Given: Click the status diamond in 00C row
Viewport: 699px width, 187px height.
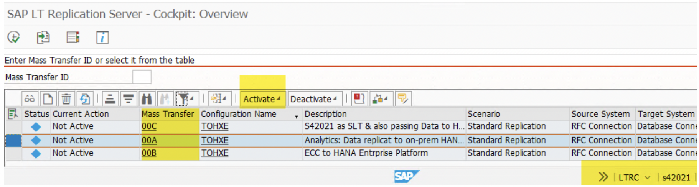Looking at the screenshot, I should (36, 127).
